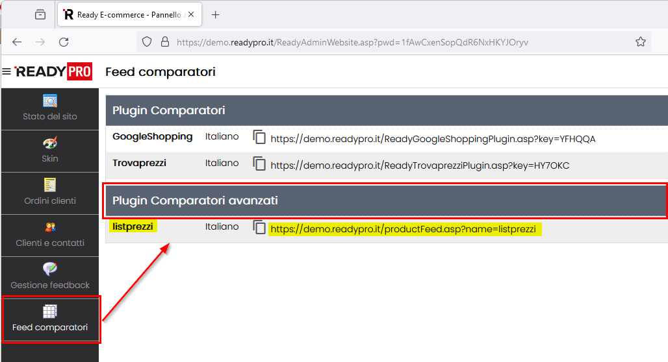This screenshot has height=362, width=668.
Task: Open the tracking protection shield
Action: [x=147, y=42]
